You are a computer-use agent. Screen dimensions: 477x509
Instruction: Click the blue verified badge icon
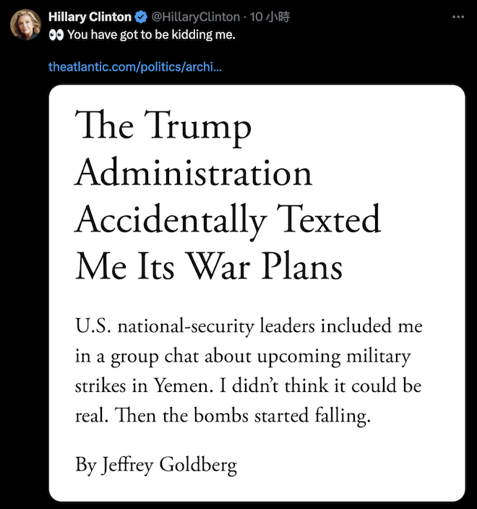[x=141, y=17]
